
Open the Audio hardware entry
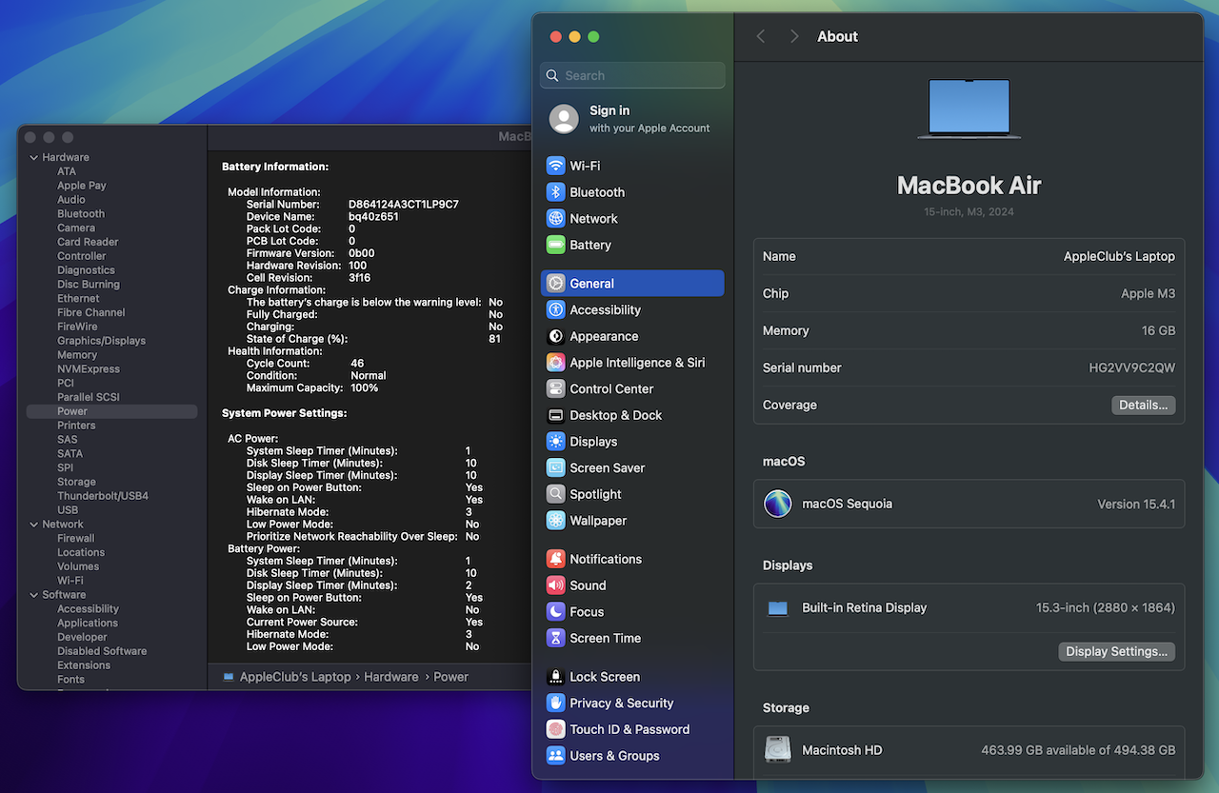pos(71,200)
